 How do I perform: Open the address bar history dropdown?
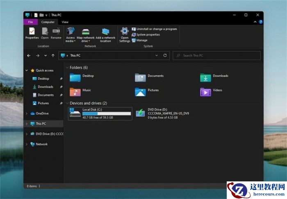pos(157,55)
